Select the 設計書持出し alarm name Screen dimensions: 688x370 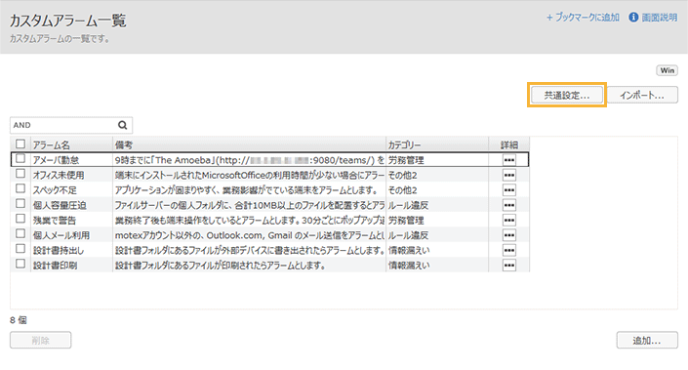click(59, 250)
